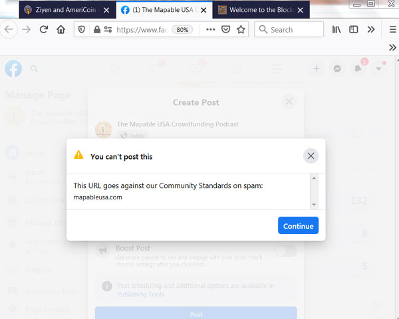Image resolution: width=399 pixels, height=319 pixels.
Task: Close the Welcome to the Block tab
Action: coord(301,10)
